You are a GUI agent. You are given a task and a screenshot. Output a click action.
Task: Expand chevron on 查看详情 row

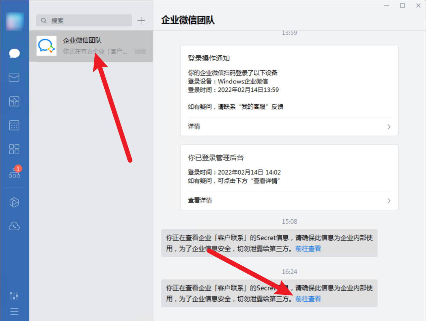tap(389, 201)
